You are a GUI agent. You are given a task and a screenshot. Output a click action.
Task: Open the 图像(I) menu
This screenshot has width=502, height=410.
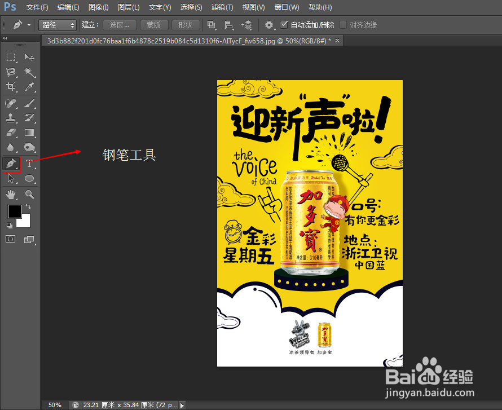(x=98, y=7)
